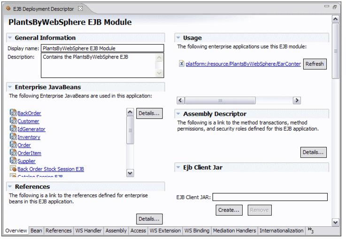346x239 pixels.
Task: Click main editor scroll up arrow
Action: click(335, 19)
